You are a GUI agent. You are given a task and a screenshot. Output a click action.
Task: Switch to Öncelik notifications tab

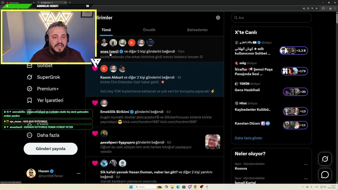149,30
